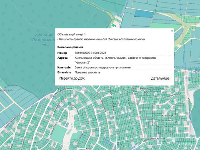This screenshot has width=200, height=150.
Task: Click the Номер field label
Action: pos(62,53)
